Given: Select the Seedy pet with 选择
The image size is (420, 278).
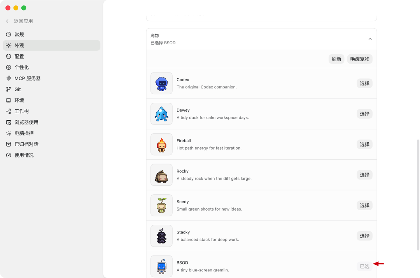Looking at the screenshot, I should pos(364,205).
